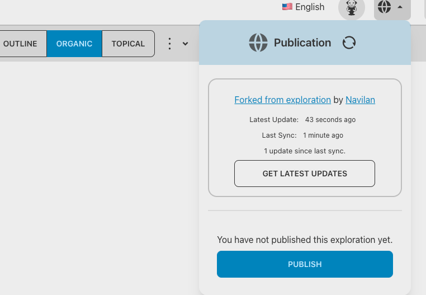Click the '1 update since last sync' notice

pos(305,151)
